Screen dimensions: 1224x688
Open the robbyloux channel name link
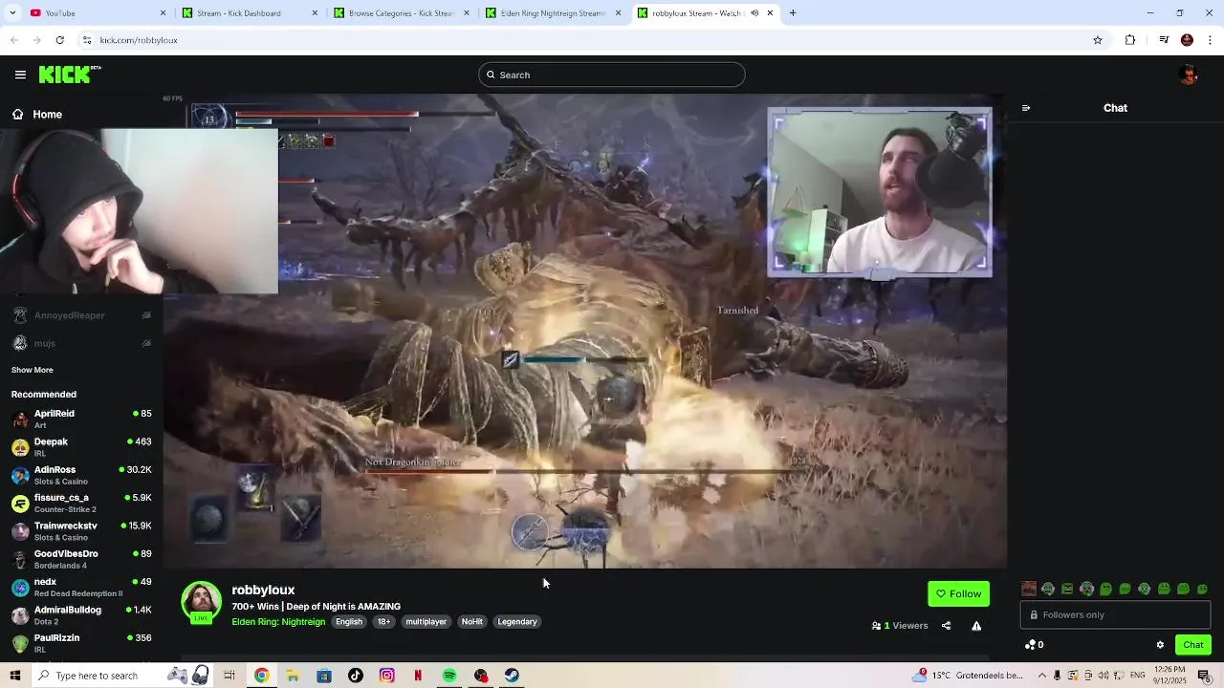click(x=263, y=590)
